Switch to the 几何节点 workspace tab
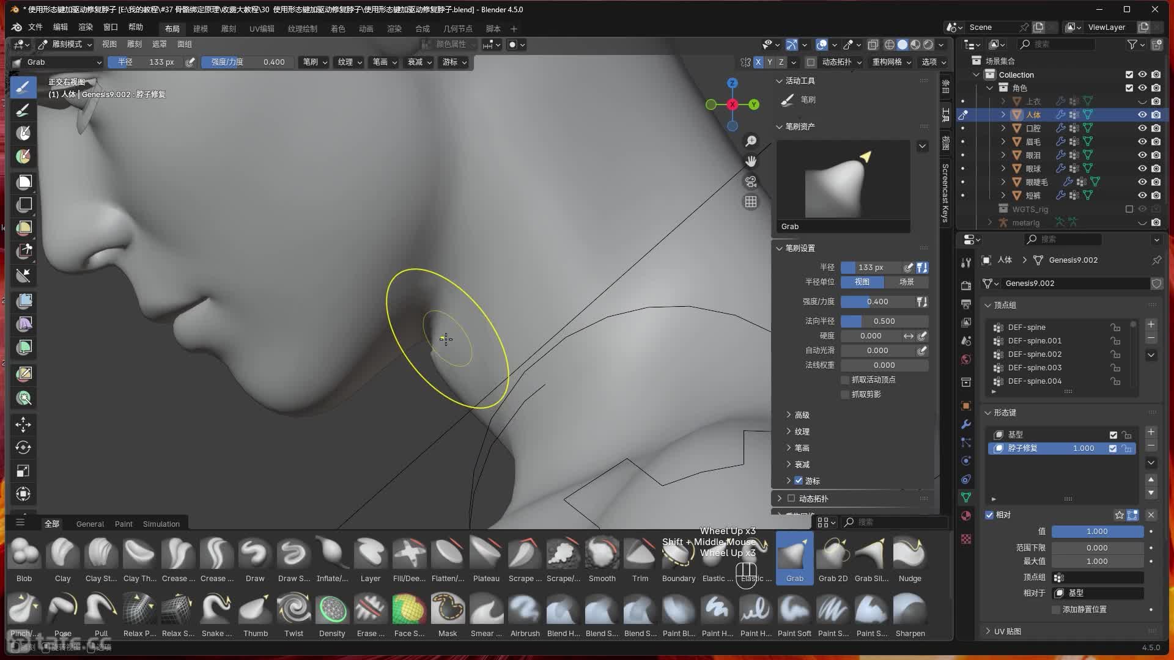 [458, 29]
